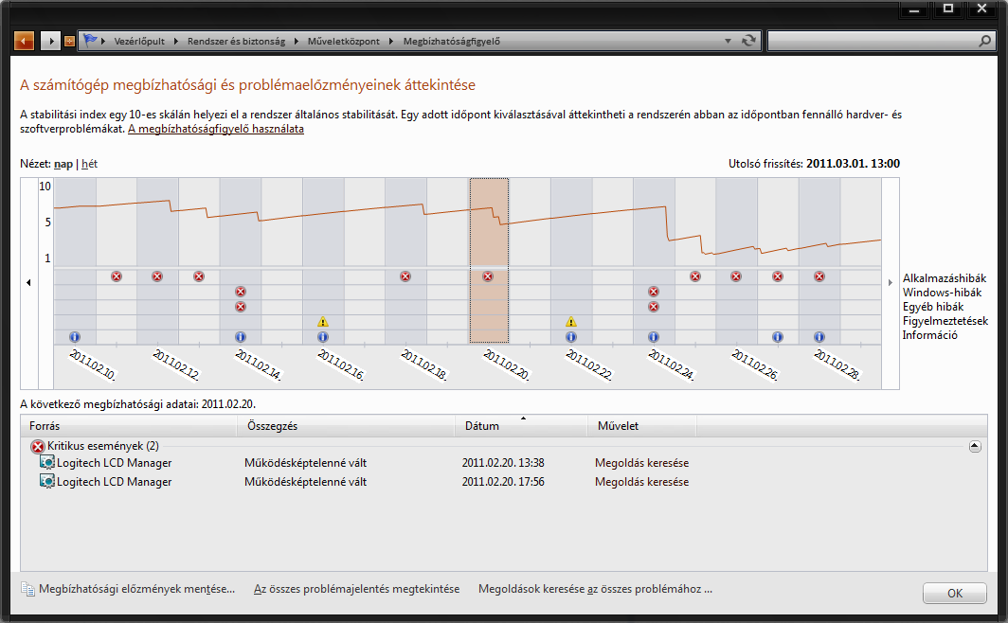Image resolution: width=1008 pixels, height=623 pixels.
Task: Click Megoldás keresése for 17:56 event
Action: [x=641, y=482]
